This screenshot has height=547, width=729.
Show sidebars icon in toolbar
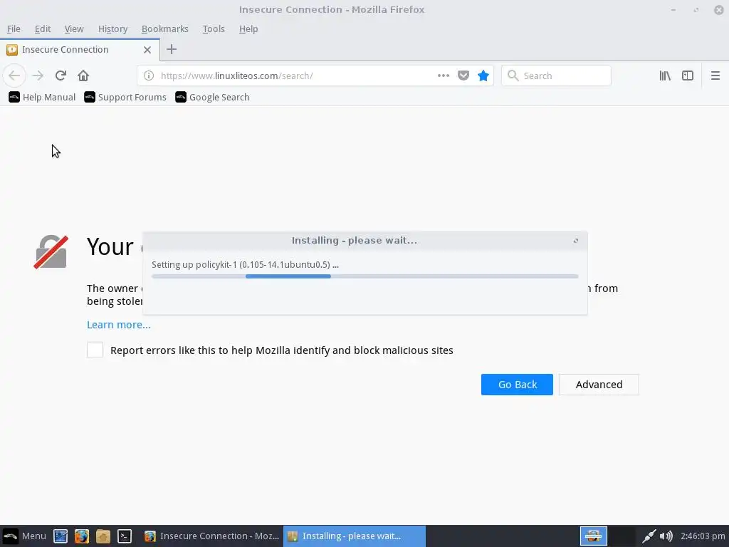(x=688, y=75)
